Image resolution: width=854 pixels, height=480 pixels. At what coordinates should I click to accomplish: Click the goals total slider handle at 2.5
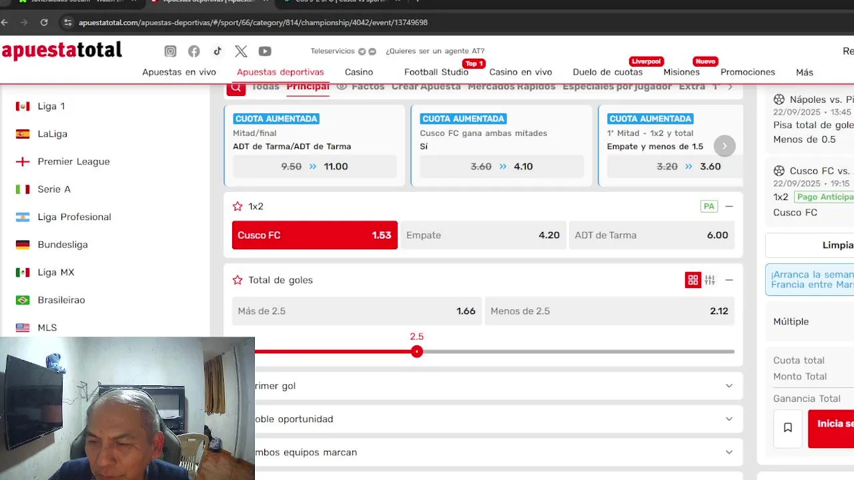(417, 351)
